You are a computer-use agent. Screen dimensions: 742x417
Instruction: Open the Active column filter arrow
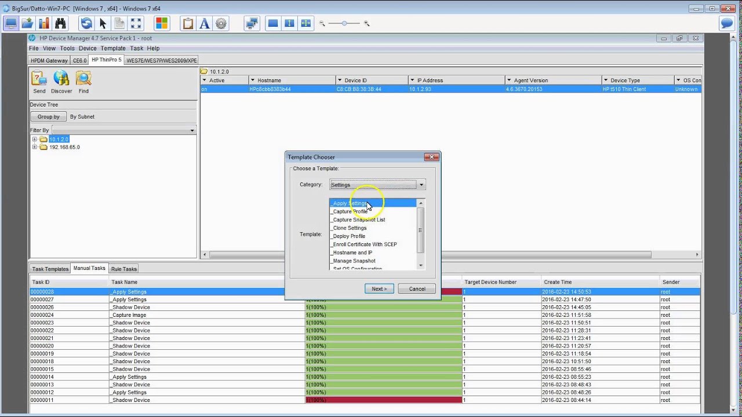pos(205,81)
